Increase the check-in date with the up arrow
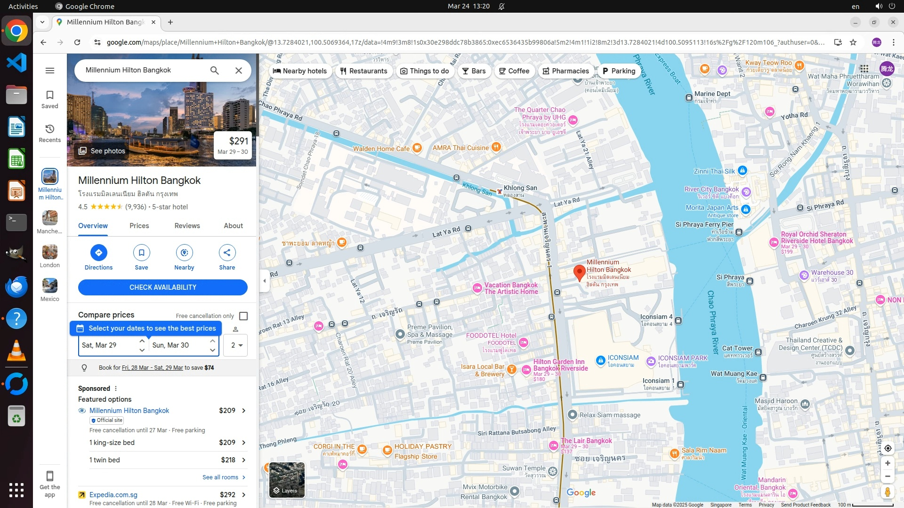 tap(142, 341)
